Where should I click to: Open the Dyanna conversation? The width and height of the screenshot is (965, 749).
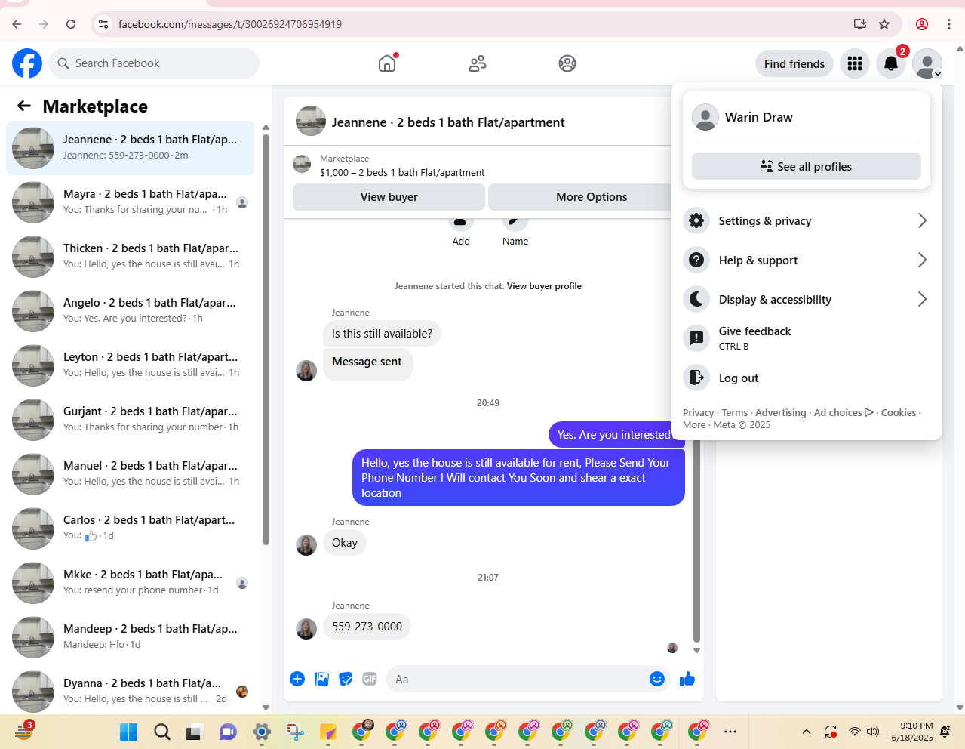pos(130,690)
